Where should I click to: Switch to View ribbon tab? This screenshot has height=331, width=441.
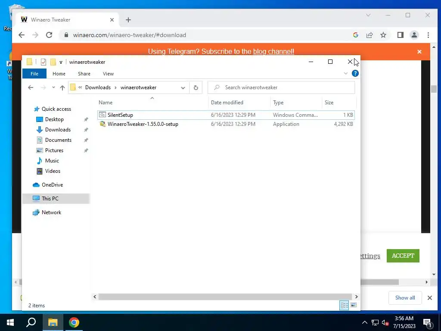point(108,74)
